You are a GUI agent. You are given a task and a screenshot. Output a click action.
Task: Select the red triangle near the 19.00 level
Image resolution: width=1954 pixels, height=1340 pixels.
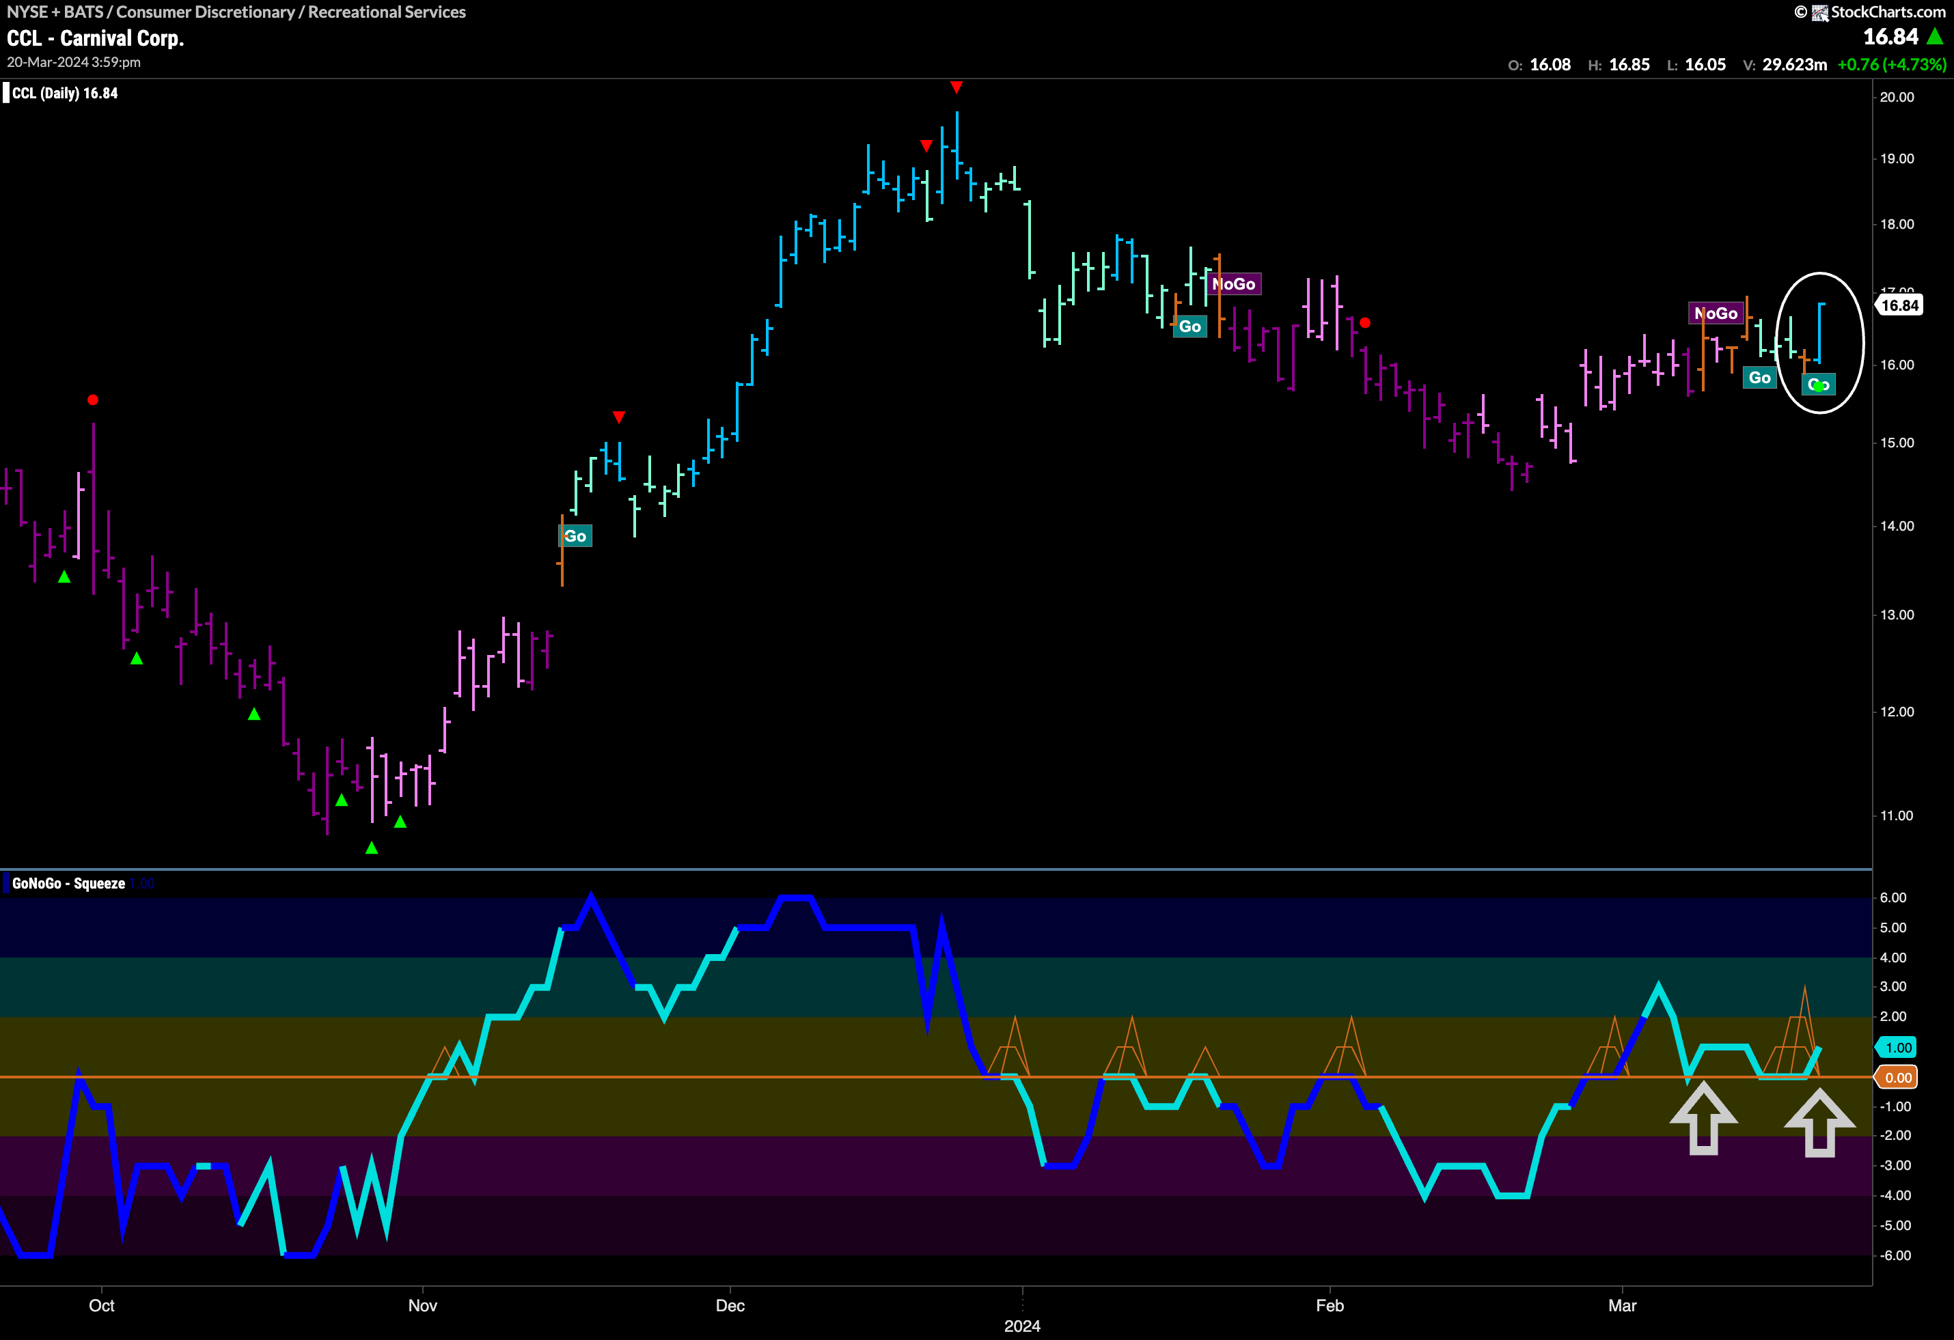pos(926,146)
